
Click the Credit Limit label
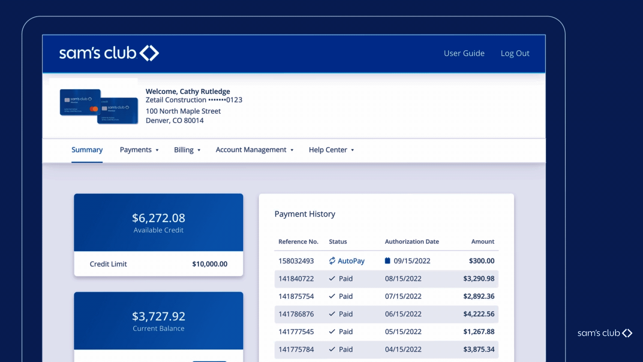pyautogui.click(x=108, y=264)
